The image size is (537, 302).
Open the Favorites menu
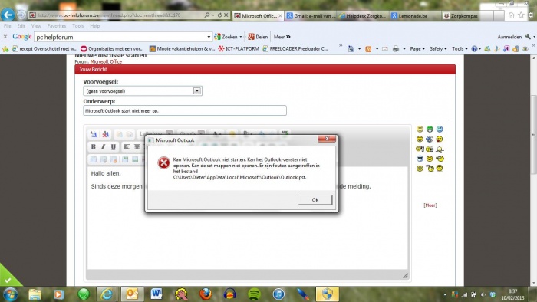(x=57, y=25)
